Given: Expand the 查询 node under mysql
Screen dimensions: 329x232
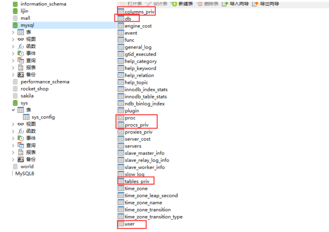Looking at the screenshot, I should (13, 61).
